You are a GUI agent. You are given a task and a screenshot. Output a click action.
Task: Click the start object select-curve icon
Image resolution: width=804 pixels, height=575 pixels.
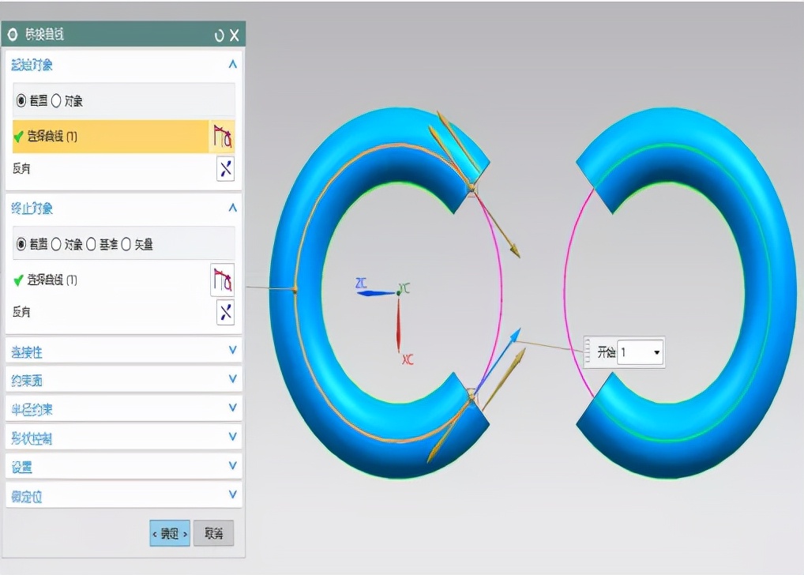pyautogui.click(x=222, y=137)
